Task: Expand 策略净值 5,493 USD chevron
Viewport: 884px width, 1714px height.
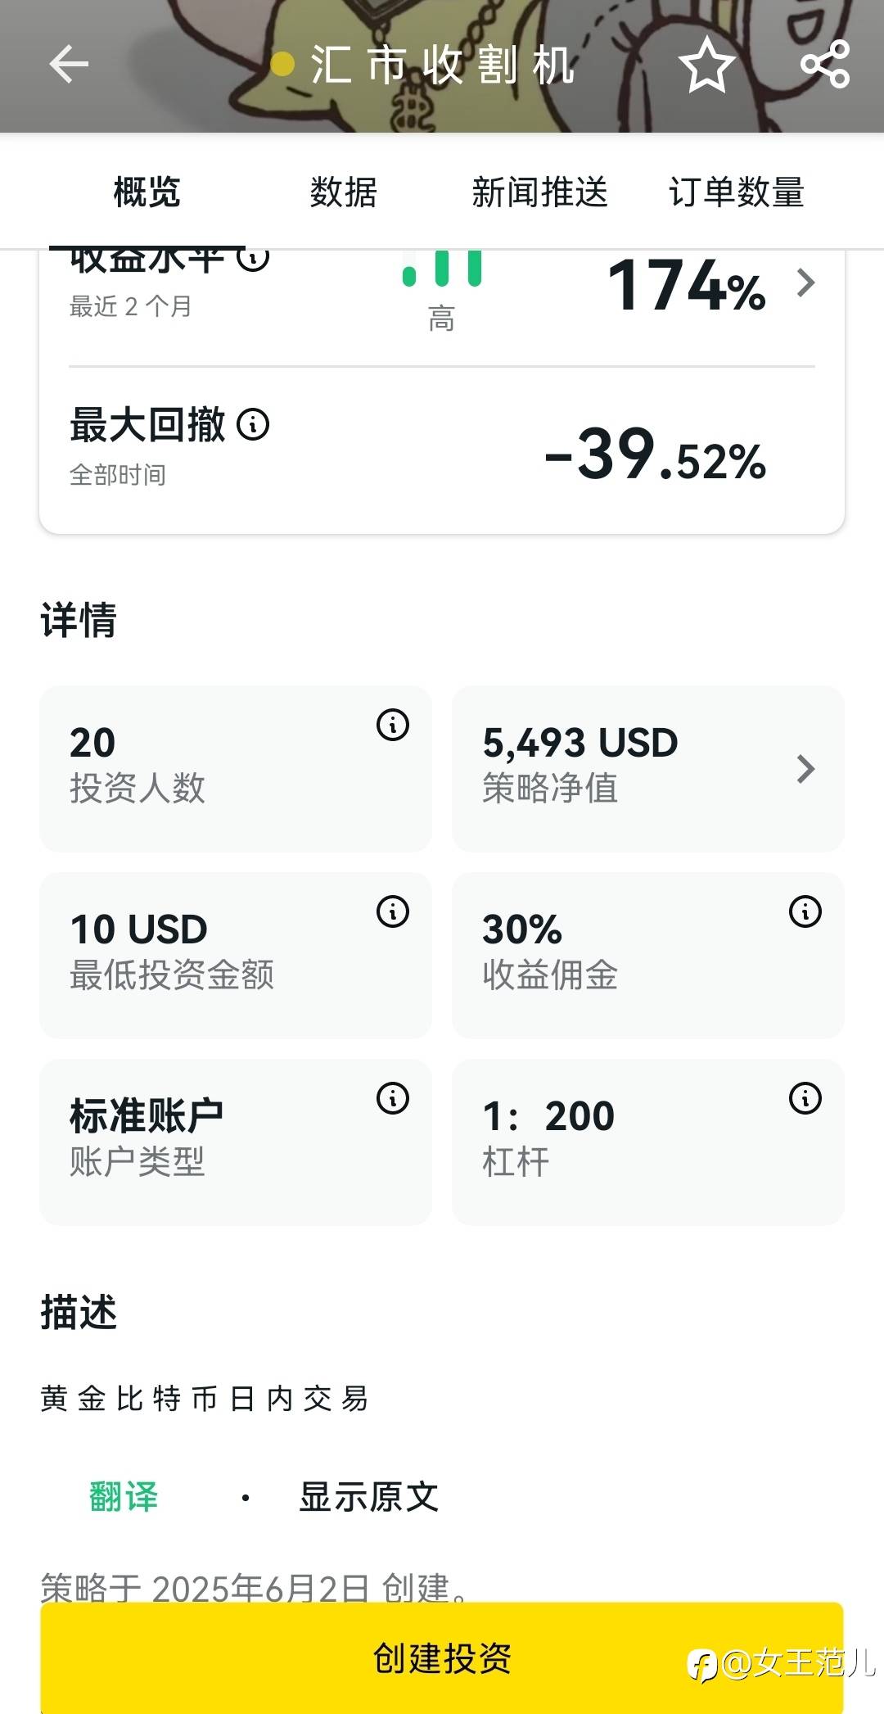Action: coord(806,768)
